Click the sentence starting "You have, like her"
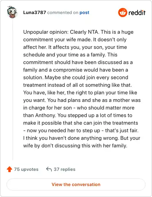Screen dimensions: 152x197 (x=80, y=96)
